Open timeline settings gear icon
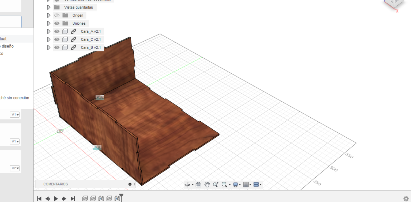The width and height of the screenshot is (411, 202). coord(406,199)
